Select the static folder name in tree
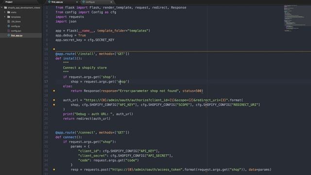 click(14, 12)
